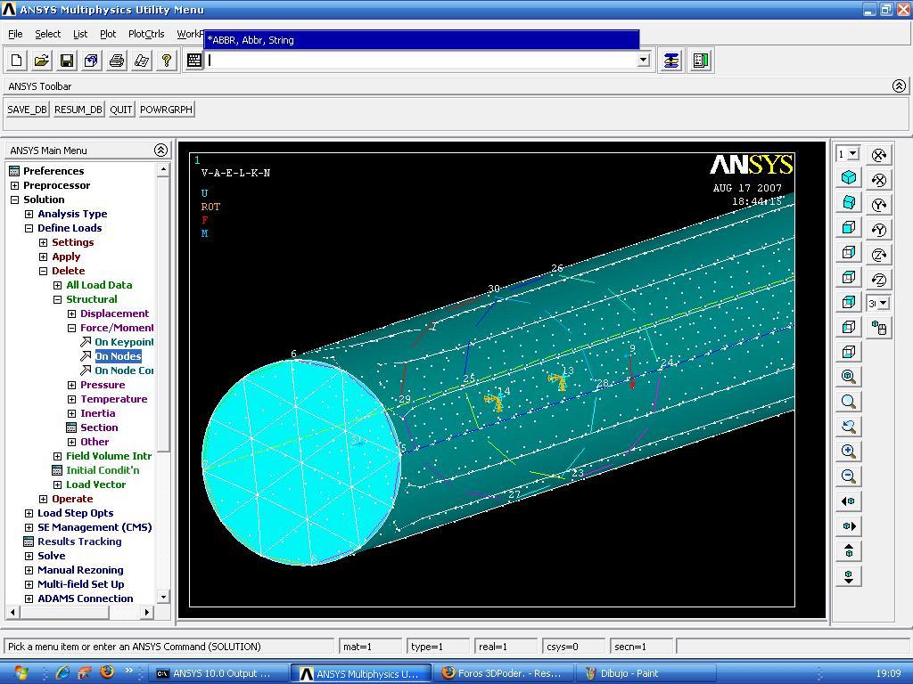Rotate clockwise about Y axis icon
Screen dimensions: 913x684
[x=878, y=205]
